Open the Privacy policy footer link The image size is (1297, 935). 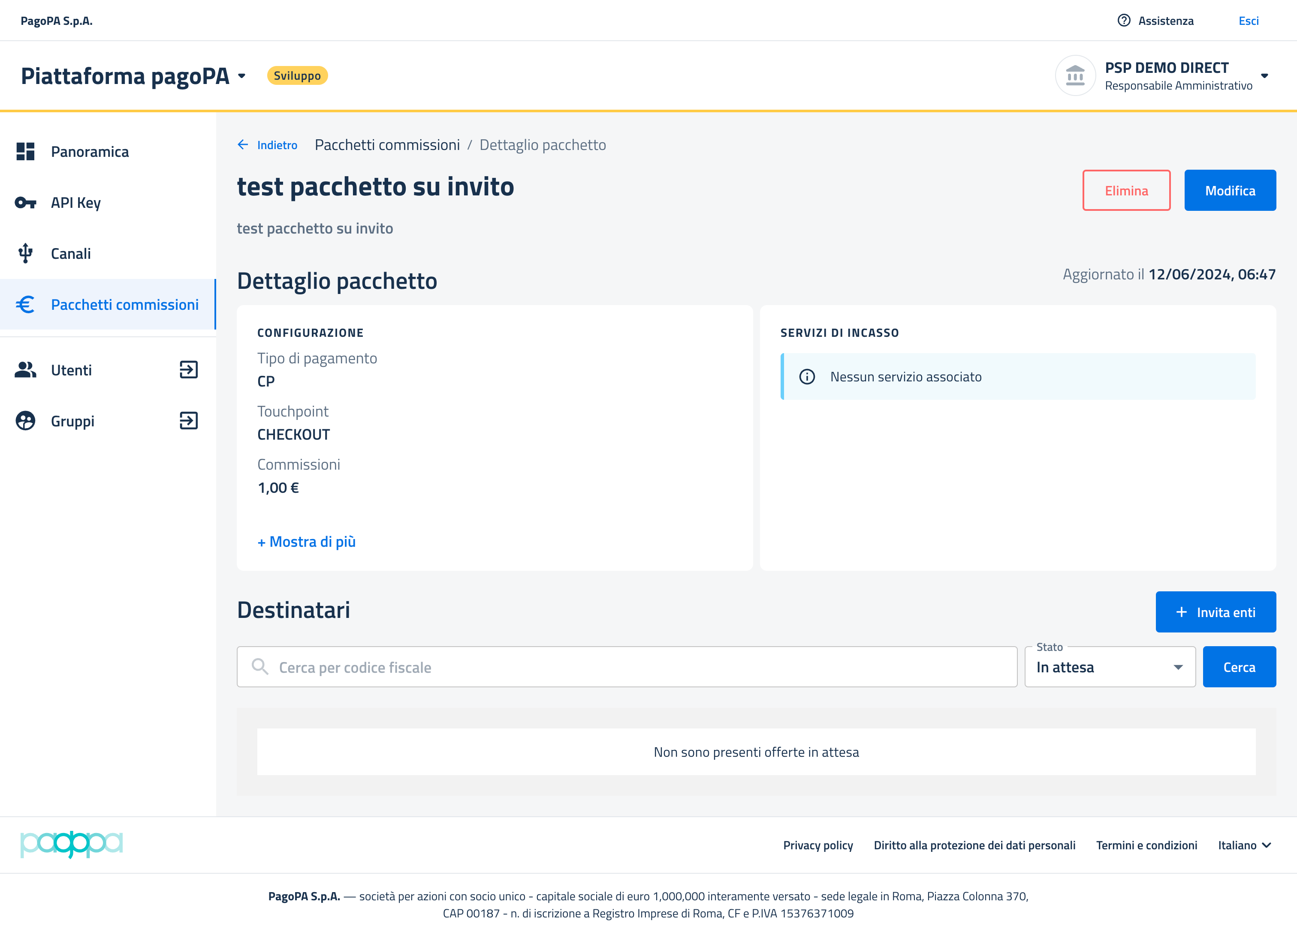tap(818, 845)
